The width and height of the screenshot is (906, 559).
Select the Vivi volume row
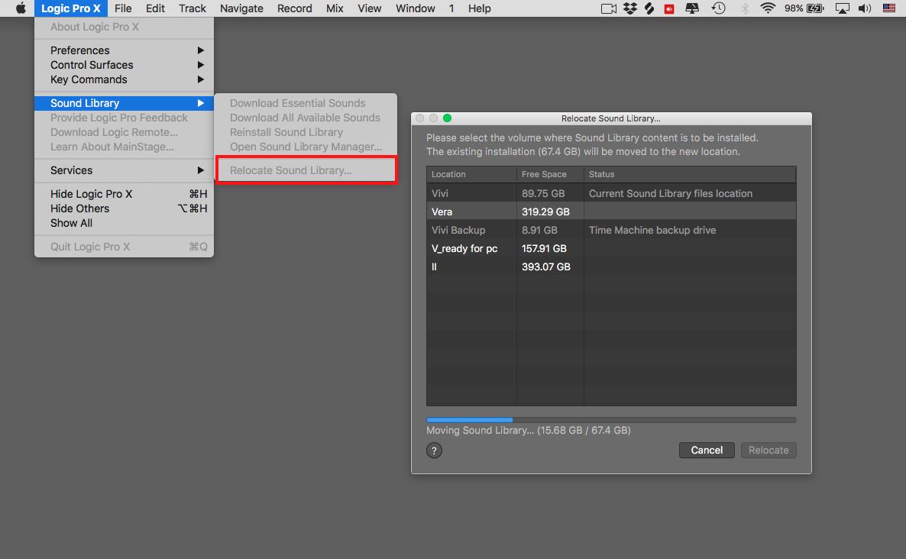[x=611, y=193]
